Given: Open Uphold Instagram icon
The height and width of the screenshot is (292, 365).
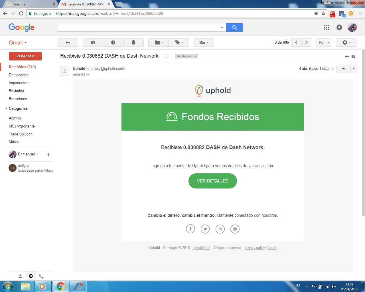Looking at the screenshot, I should click(235, 229).
